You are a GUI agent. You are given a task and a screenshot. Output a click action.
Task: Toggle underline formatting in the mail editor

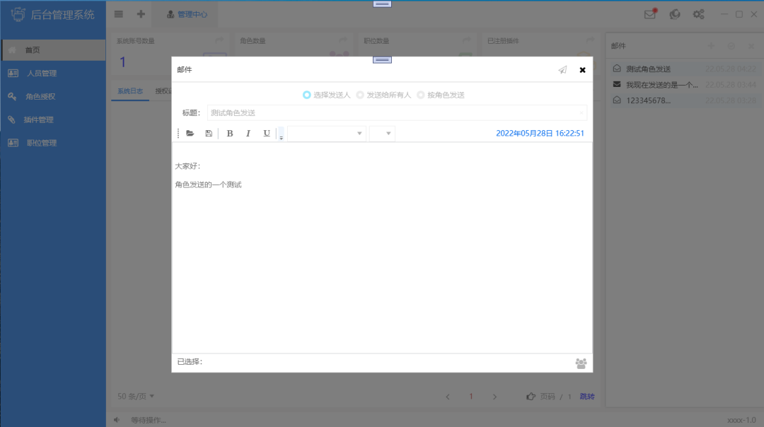coord(267,134)
